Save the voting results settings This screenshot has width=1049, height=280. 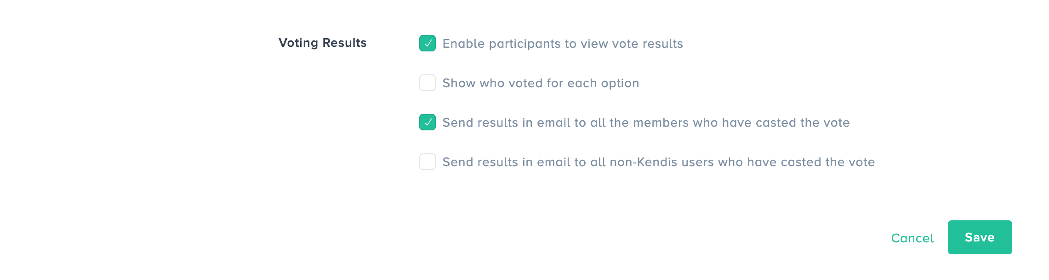coord(980,237)
